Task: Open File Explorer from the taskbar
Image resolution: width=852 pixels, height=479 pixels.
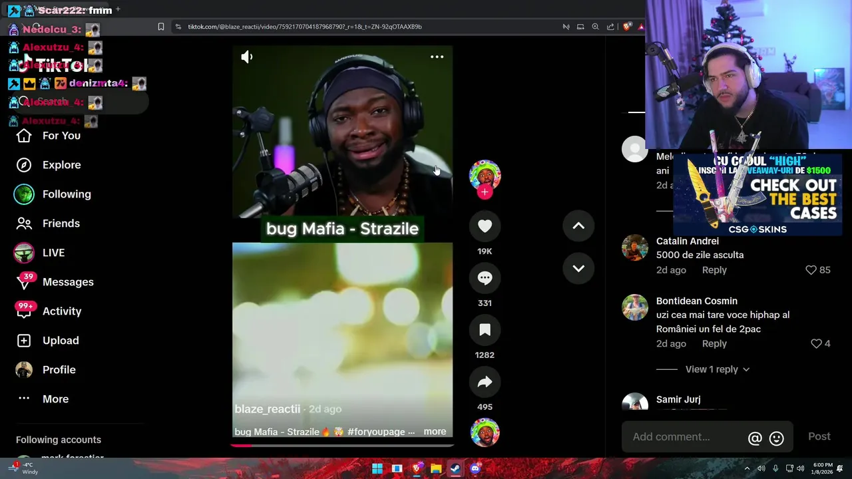Action: pyautogui.click(x=436, y=468)
